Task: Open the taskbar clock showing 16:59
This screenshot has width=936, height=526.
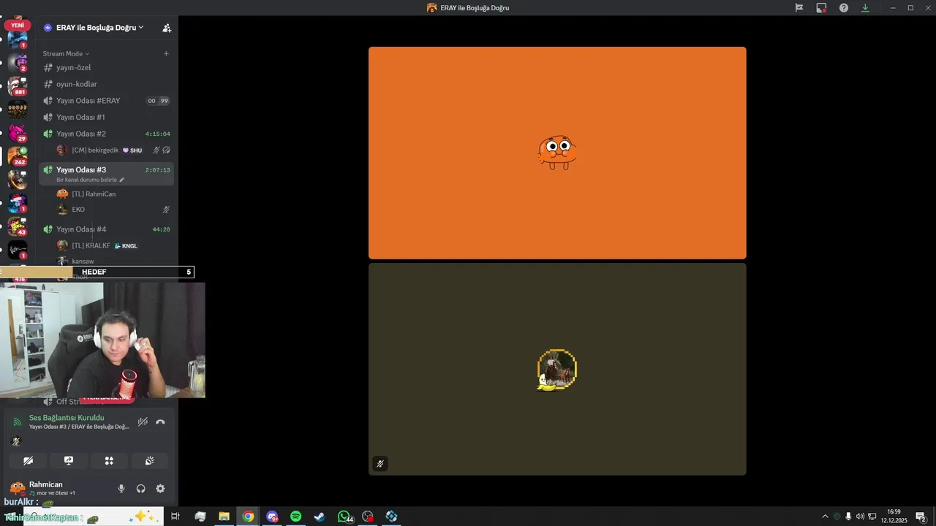Action: 894,517
